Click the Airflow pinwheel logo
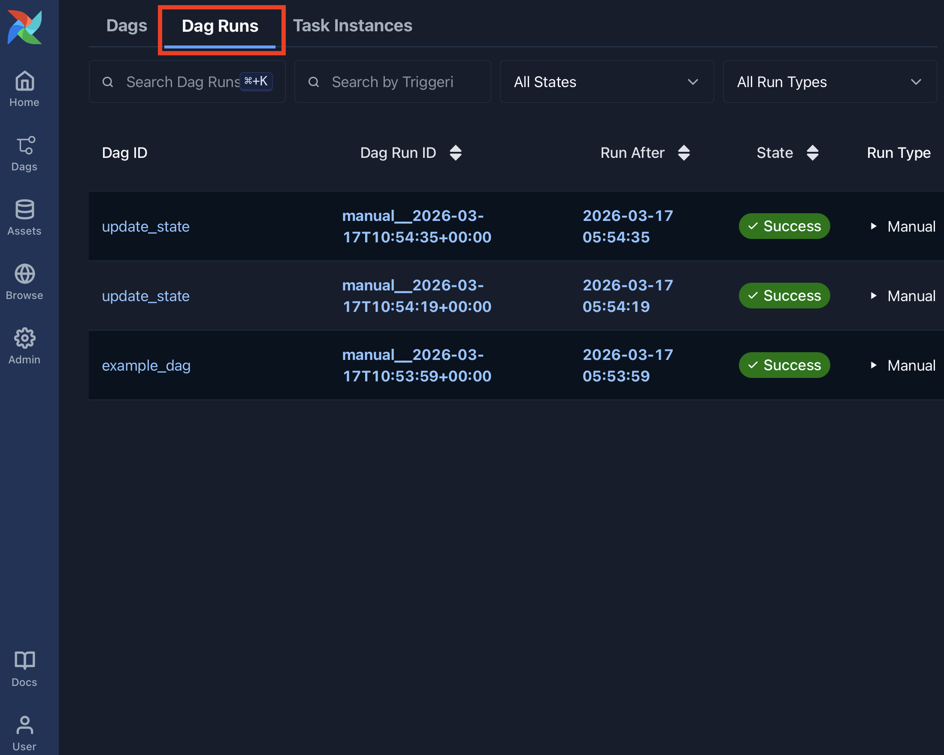This screenshot has width=944, height=755. [x=25, y=27]
